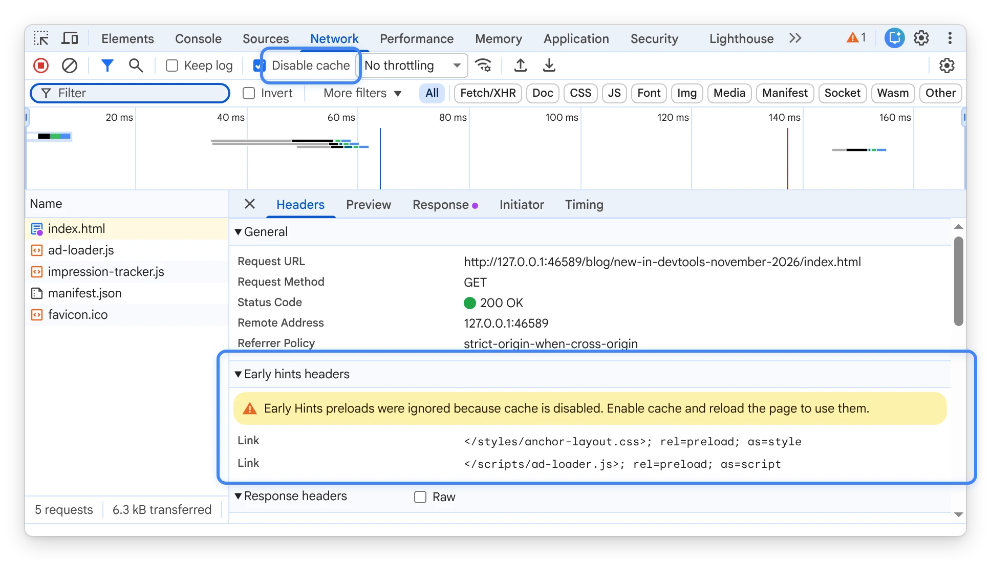Switch to the Timing tab
Image resolution: width=991 pixels, height=561 pixels.
point(584,205)
